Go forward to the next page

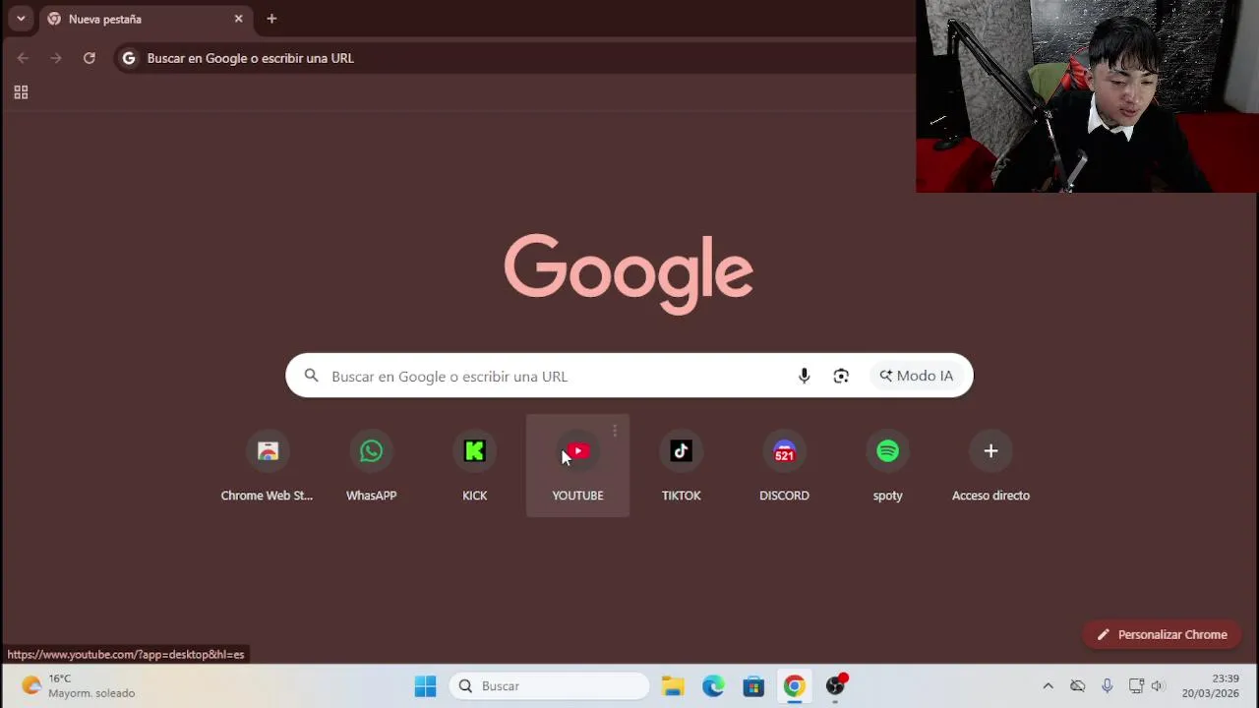point(56,58)
